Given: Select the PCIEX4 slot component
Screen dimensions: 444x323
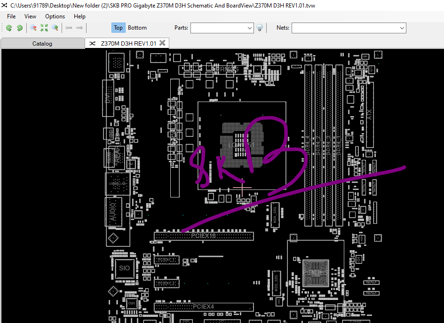Looking at the screenshot, I should click(x=204, y=307).
